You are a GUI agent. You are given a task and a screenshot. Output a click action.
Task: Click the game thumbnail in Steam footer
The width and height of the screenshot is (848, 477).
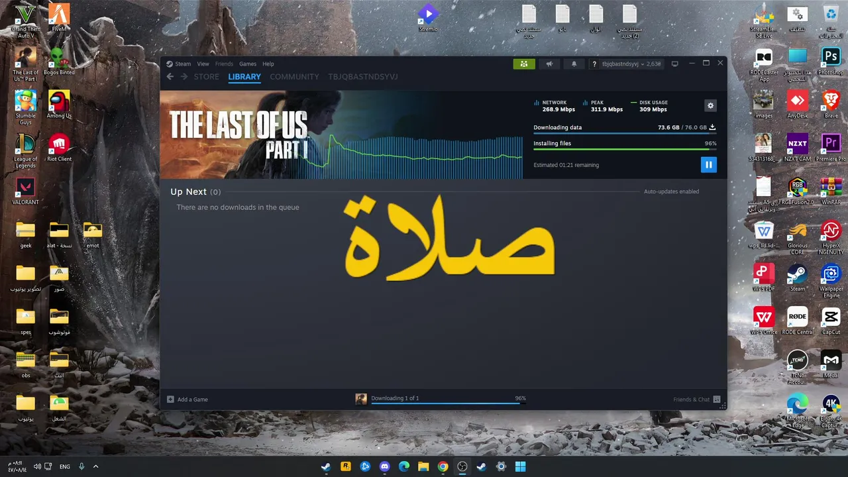point(361,399)
